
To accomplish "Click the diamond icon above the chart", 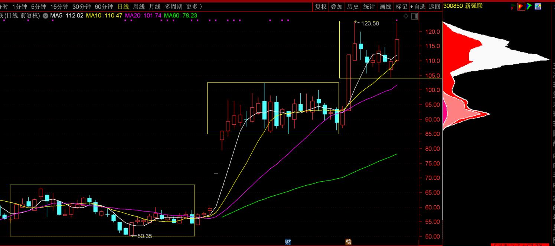I will 406,16.
